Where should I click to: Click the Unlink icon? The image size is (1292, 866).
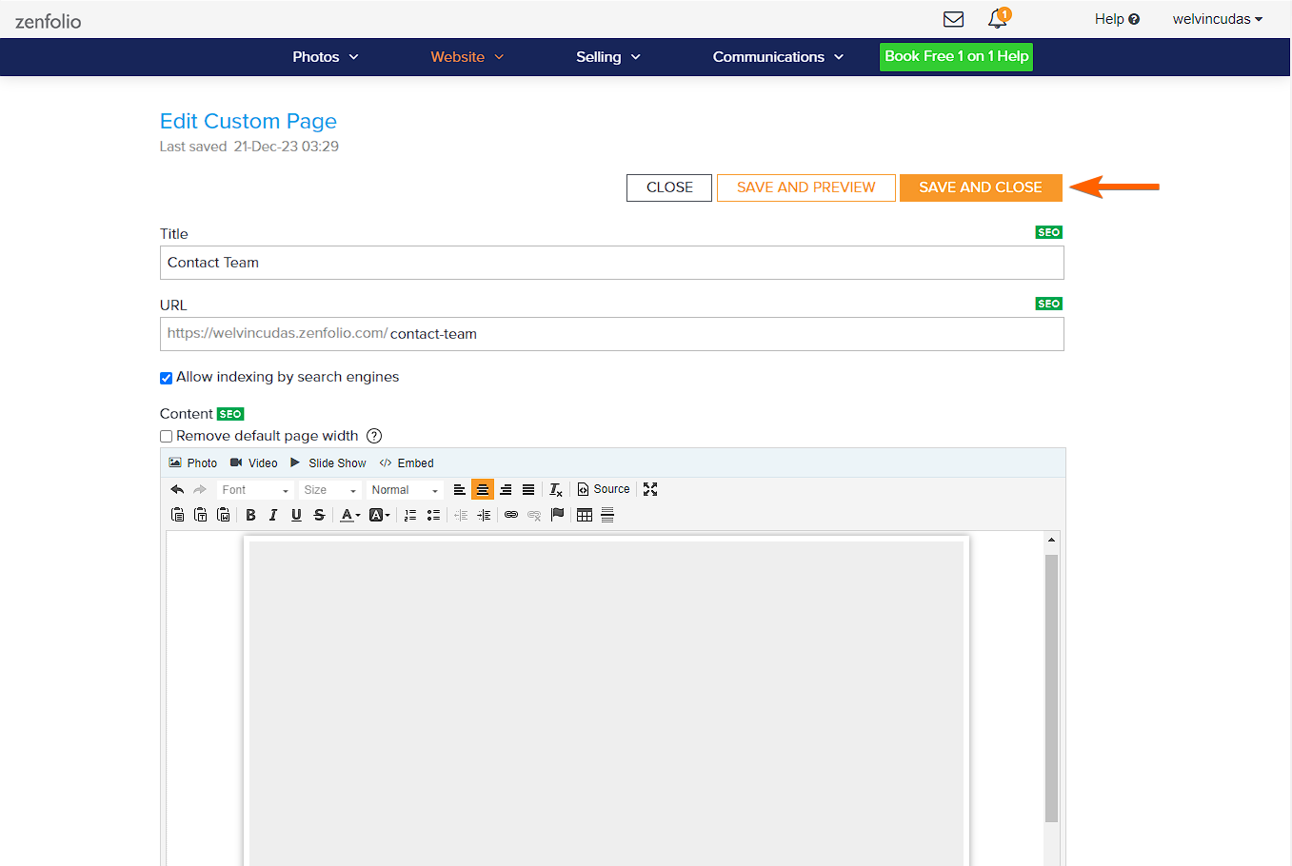pos(534,515)
